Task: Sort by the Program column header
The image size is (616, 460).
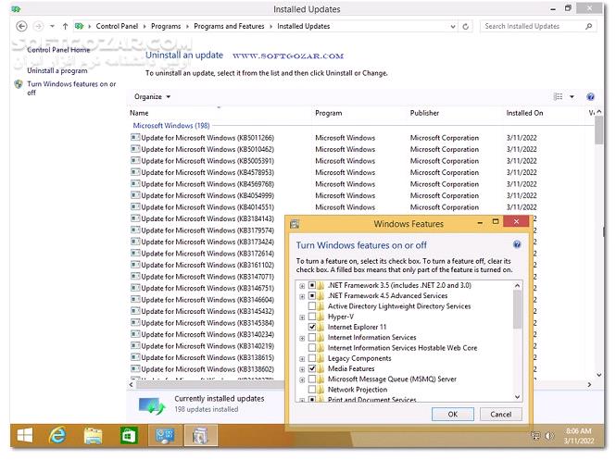Action: click(x=329, y=113)
